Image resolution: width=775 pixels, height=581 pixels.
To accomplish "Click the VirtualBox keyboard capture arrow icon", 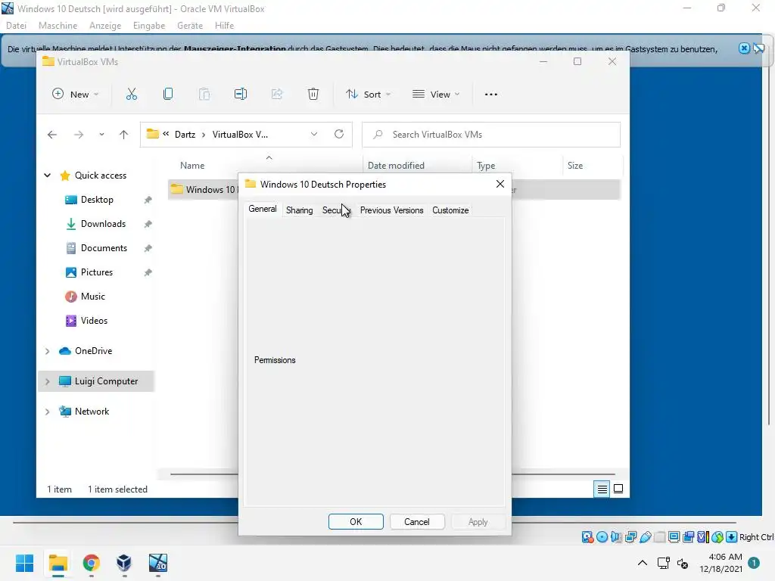I will click(x=732, y=537).
